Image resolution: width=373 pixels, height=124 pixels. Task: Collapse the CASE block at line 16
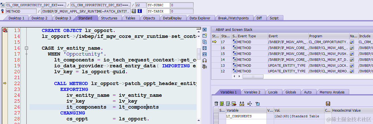(x=26, y=48)
